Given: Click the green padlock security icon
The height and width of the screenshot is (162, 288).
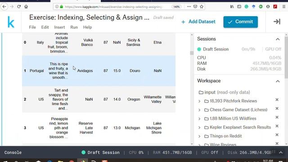Looking at the screenshot, I should (62, 7).
